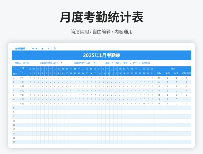Select the name cell 小红

point(22,86)
